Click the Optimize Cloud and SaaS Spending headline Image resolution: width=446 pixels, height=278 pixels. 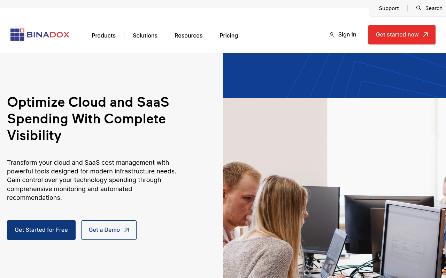[x=88, y=119]
